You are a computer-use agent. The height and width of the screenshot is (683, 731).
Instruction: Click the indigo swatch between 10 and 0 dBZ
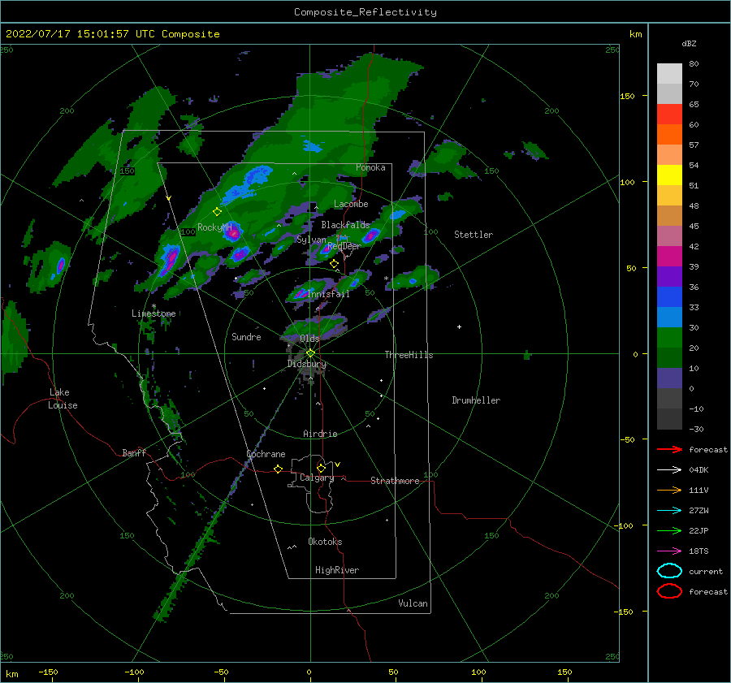[669, 378]
